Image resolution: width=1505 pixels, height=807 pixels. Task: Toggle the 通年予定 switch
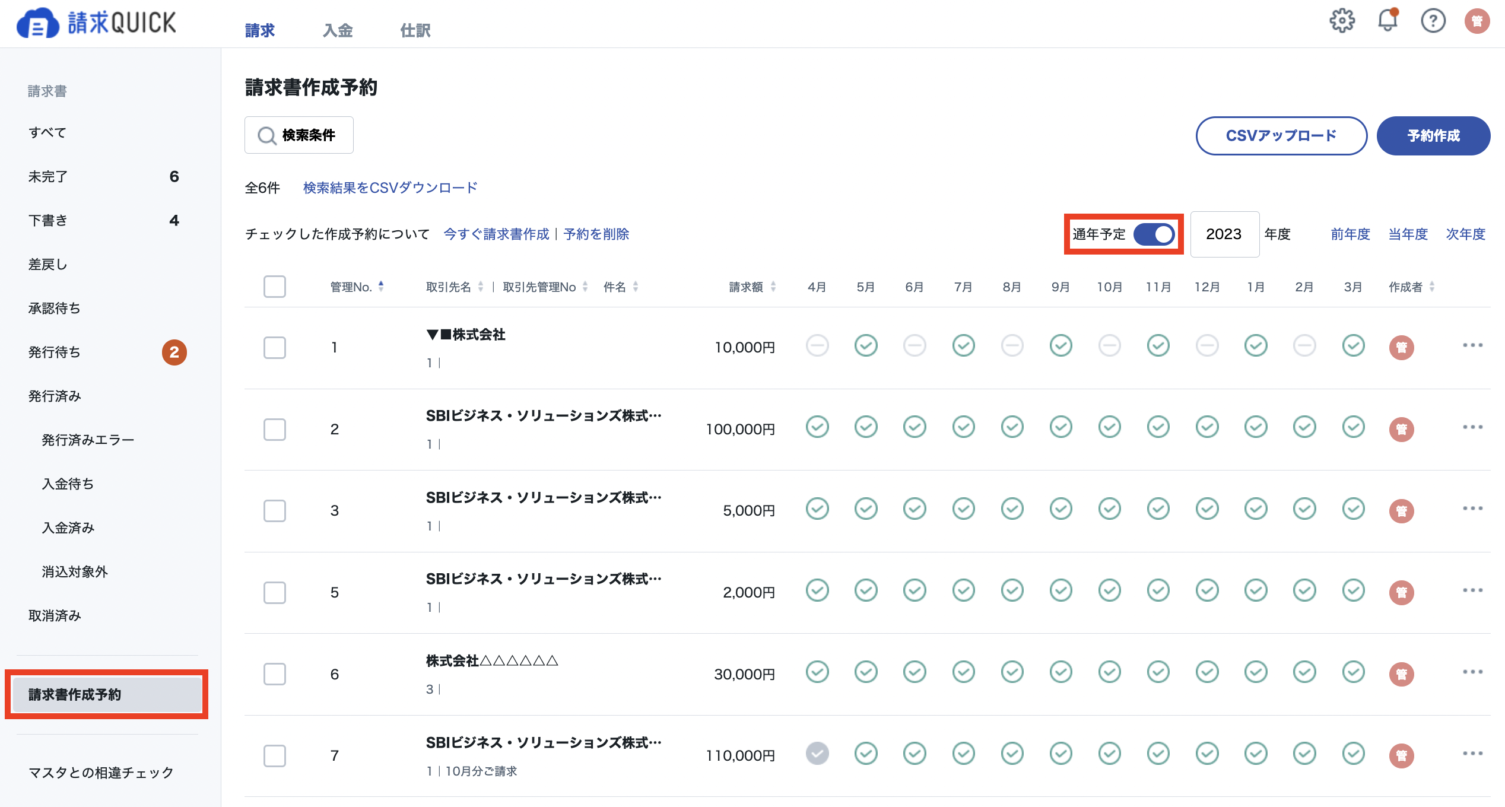click(x=1154, y=234)
